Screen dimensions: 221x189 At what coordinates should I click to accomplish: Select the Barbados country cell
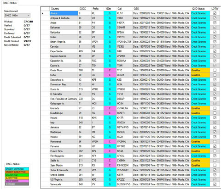click(x=64, y=32)
